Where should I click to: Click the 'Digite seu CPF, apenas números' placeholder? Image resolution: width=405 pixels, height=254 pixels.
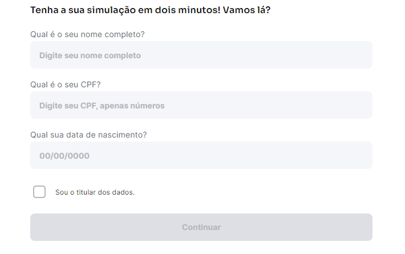(102, 106)
